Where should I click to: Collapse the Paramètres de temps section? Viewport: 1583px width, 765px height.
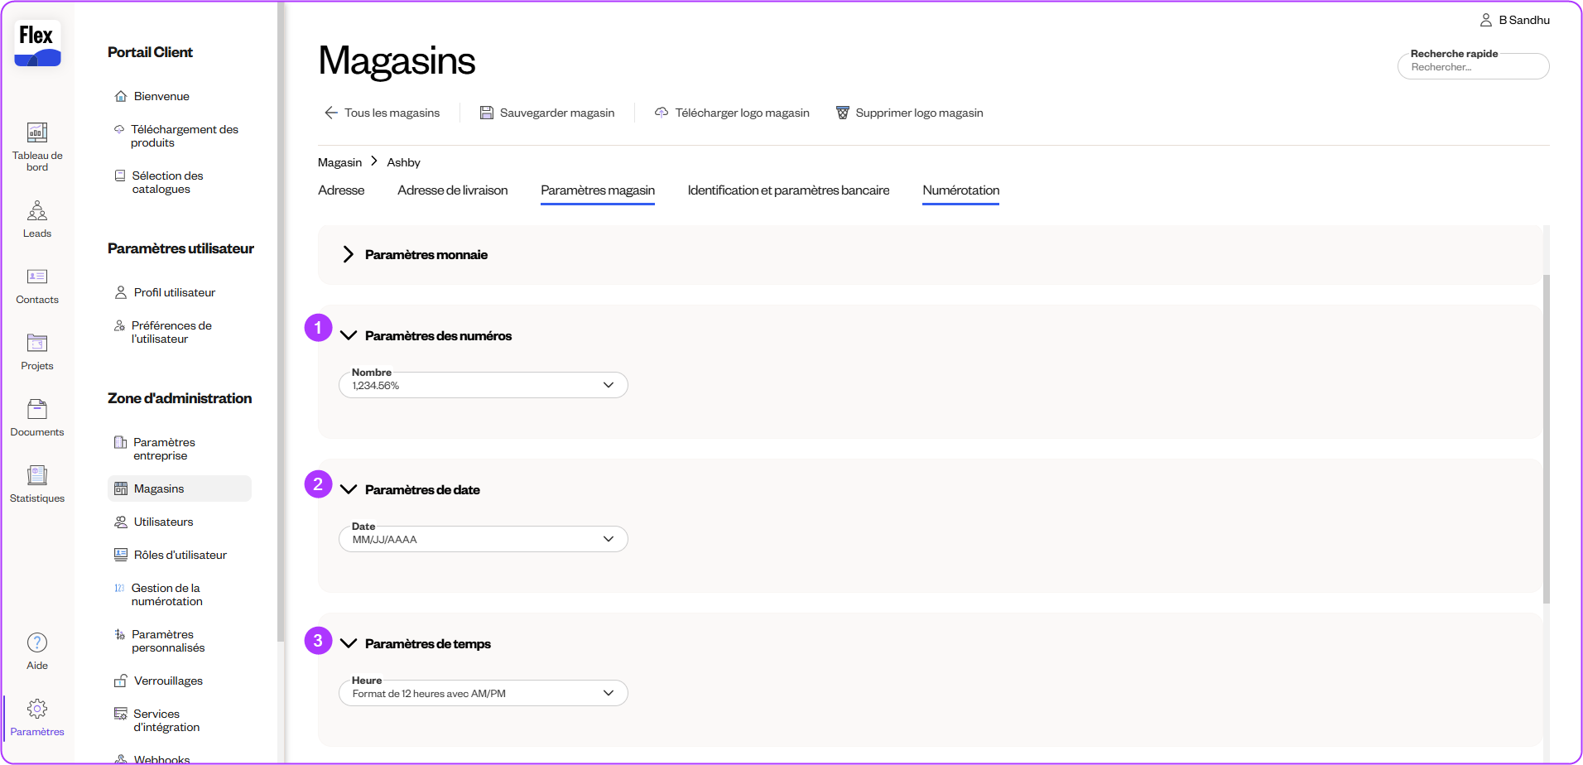click(x=349, y=644)
